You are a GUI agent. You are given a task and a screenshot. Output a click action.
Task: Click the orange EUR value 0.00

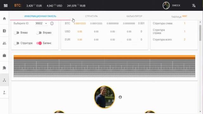tap(80, 40)
